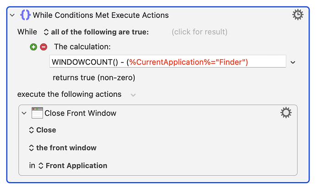Select the "While Conditions Met Execute Actions" title
This screenshot has width=316, height=189.
tap(101, 15)
